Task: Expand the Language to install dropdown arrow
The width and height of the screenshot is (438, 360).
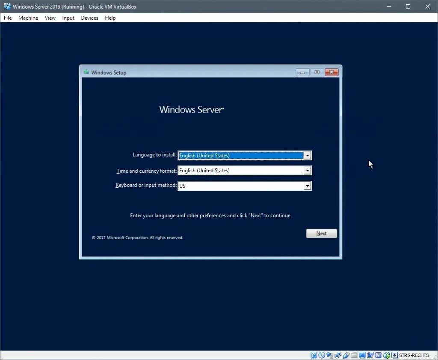Action: click(x=307, y=156)
